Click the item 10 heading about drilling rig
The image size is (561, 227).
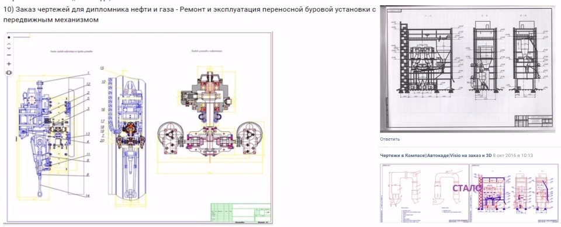189,15
